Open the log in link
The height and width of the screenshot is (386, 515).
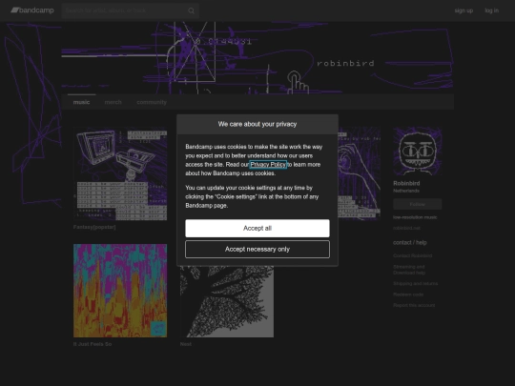492,10
